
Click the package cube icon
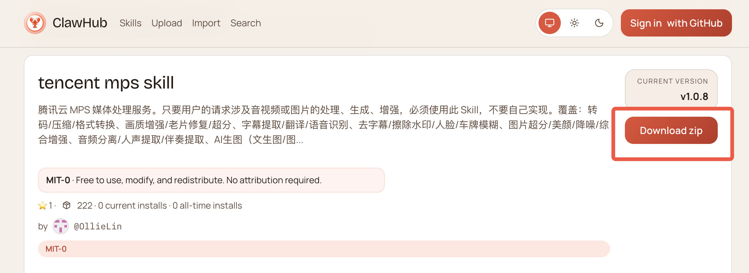(67, 205)
